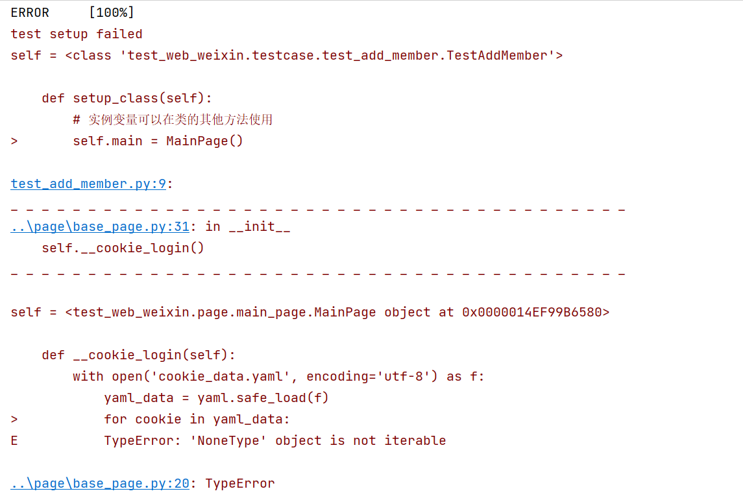
Task: Click the MainPage object address line
Action: tap(310, 313)
